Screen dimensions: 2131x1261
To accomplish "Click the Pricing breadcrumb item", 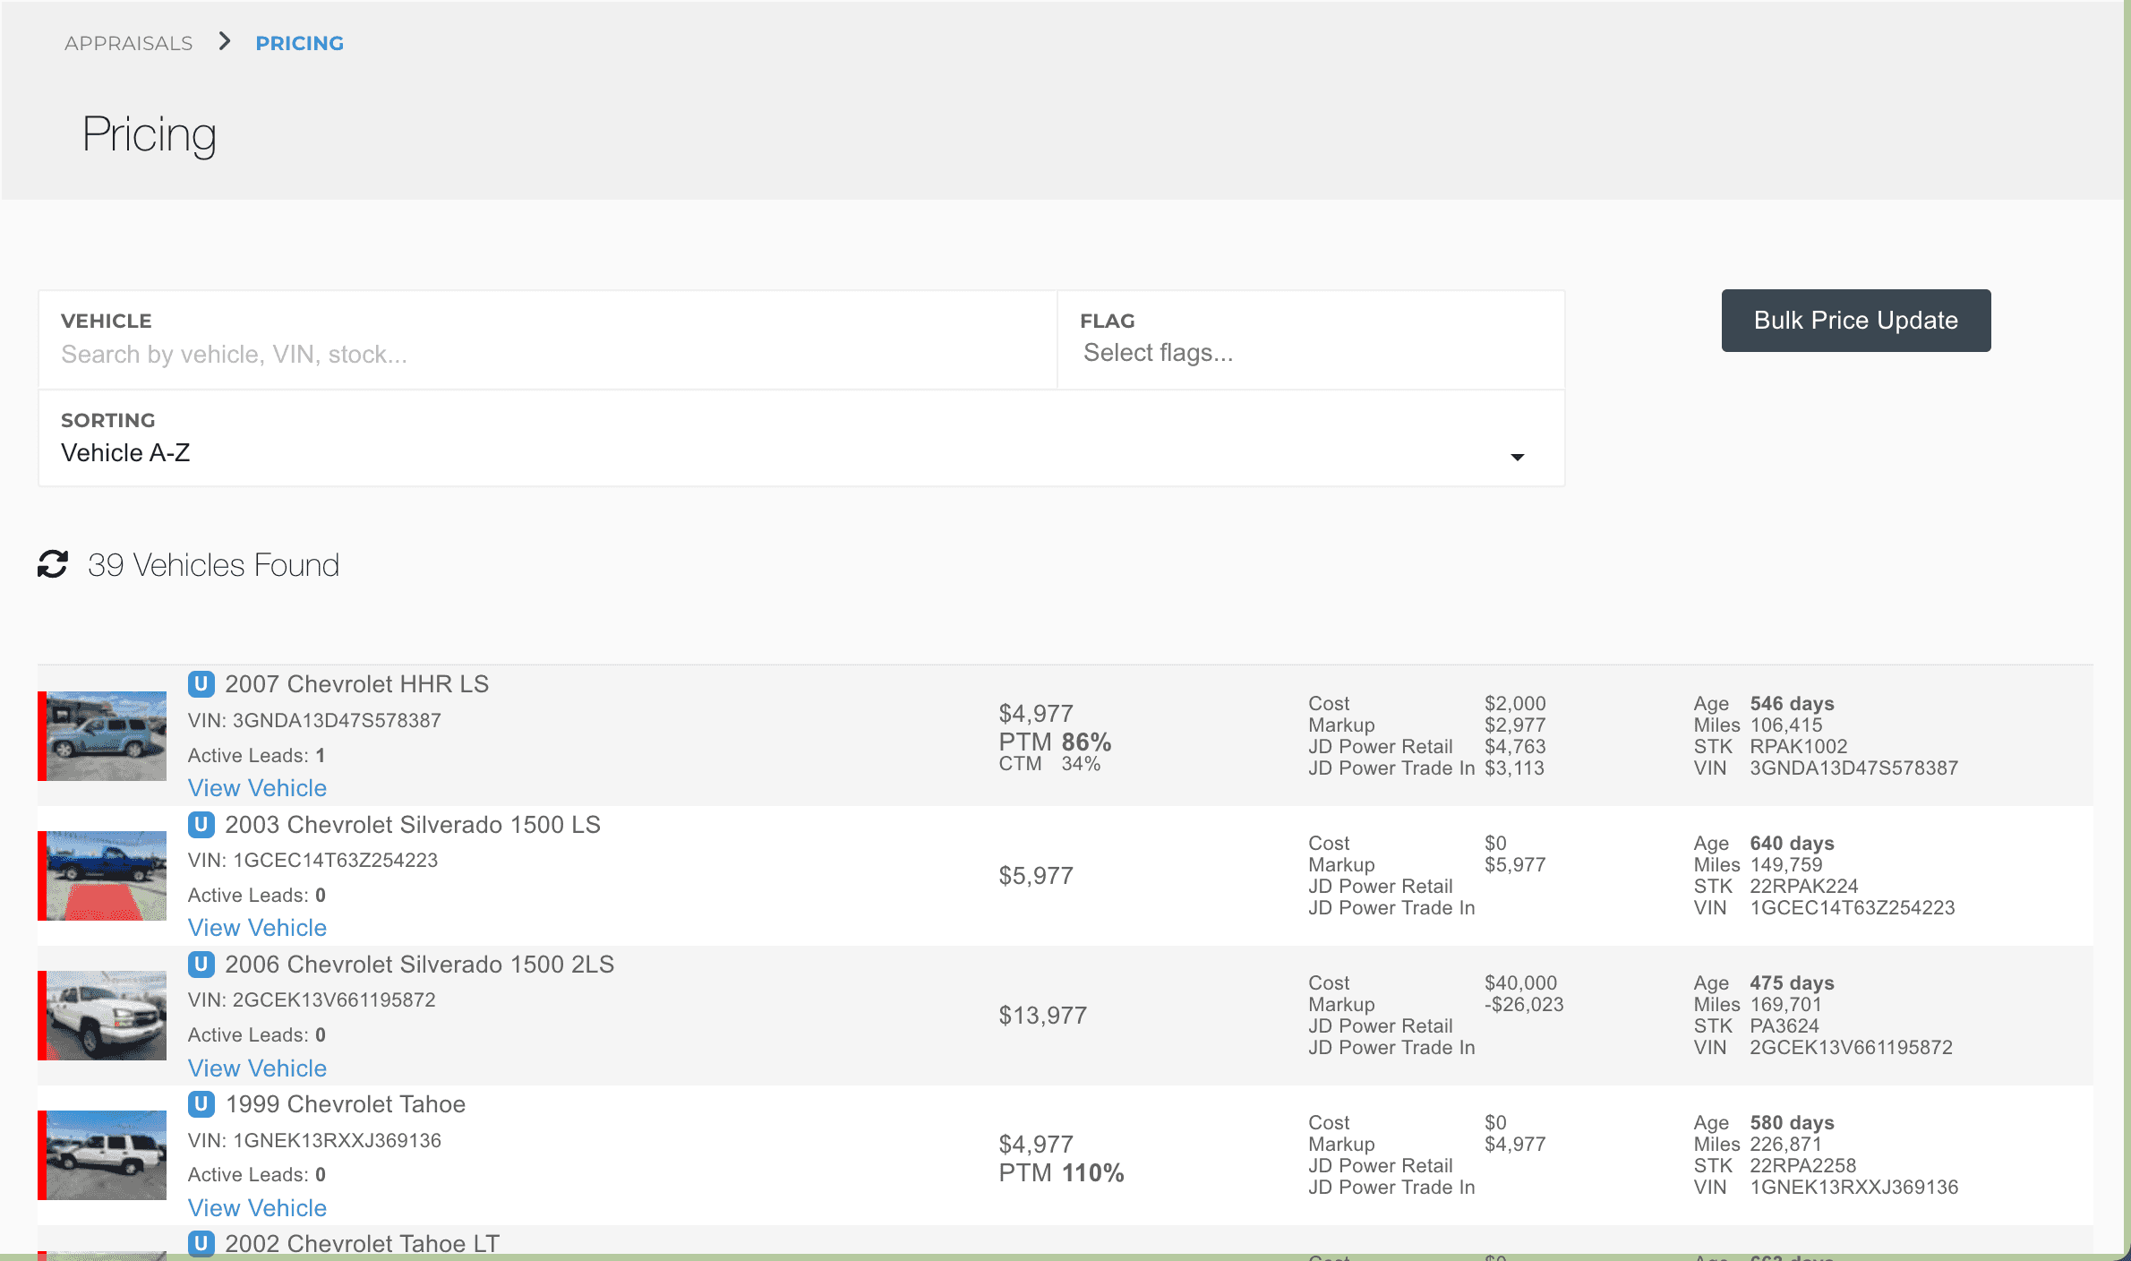I will coord(299,43).
